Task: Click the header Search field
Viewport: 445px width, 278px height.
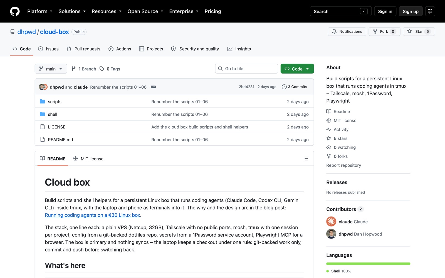Action: coord(341,11)
